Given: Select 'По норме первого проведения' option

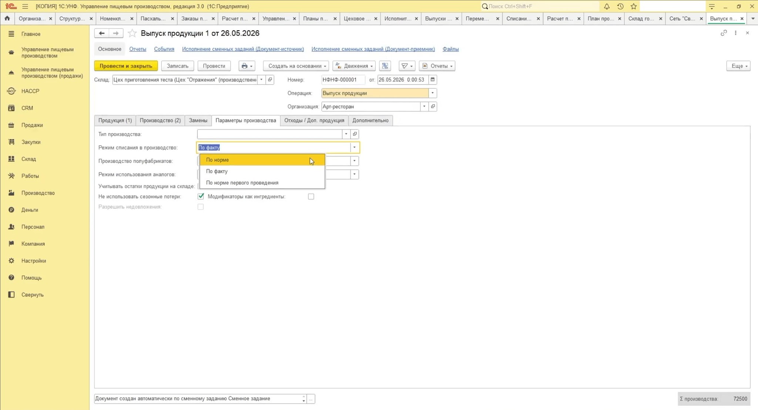Looking at the screenshot, I should tap(242, 183).
